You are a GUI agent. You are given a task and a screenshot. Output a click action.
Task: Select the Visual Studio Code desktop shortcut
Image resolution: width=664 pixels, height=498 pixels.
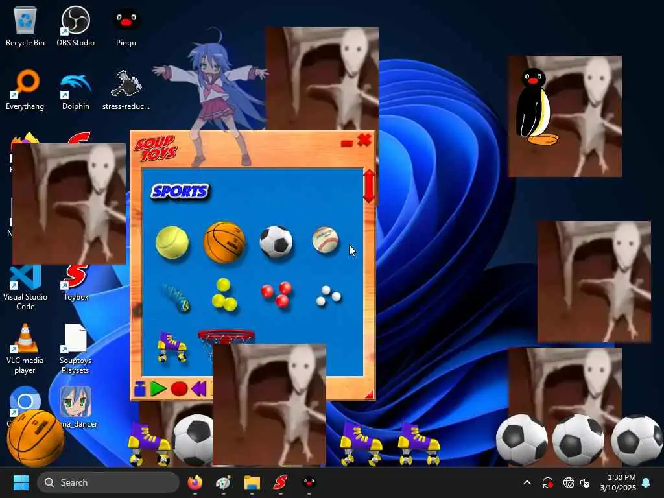(25, 288)
